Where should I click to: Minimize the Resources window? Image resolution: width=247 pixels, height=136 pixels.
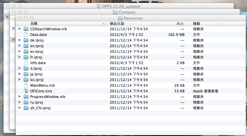click(x=26, y=18)
